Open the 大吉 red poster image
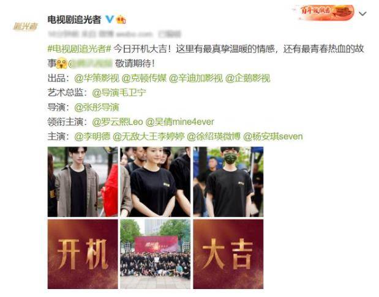 [x=228, y=254]
